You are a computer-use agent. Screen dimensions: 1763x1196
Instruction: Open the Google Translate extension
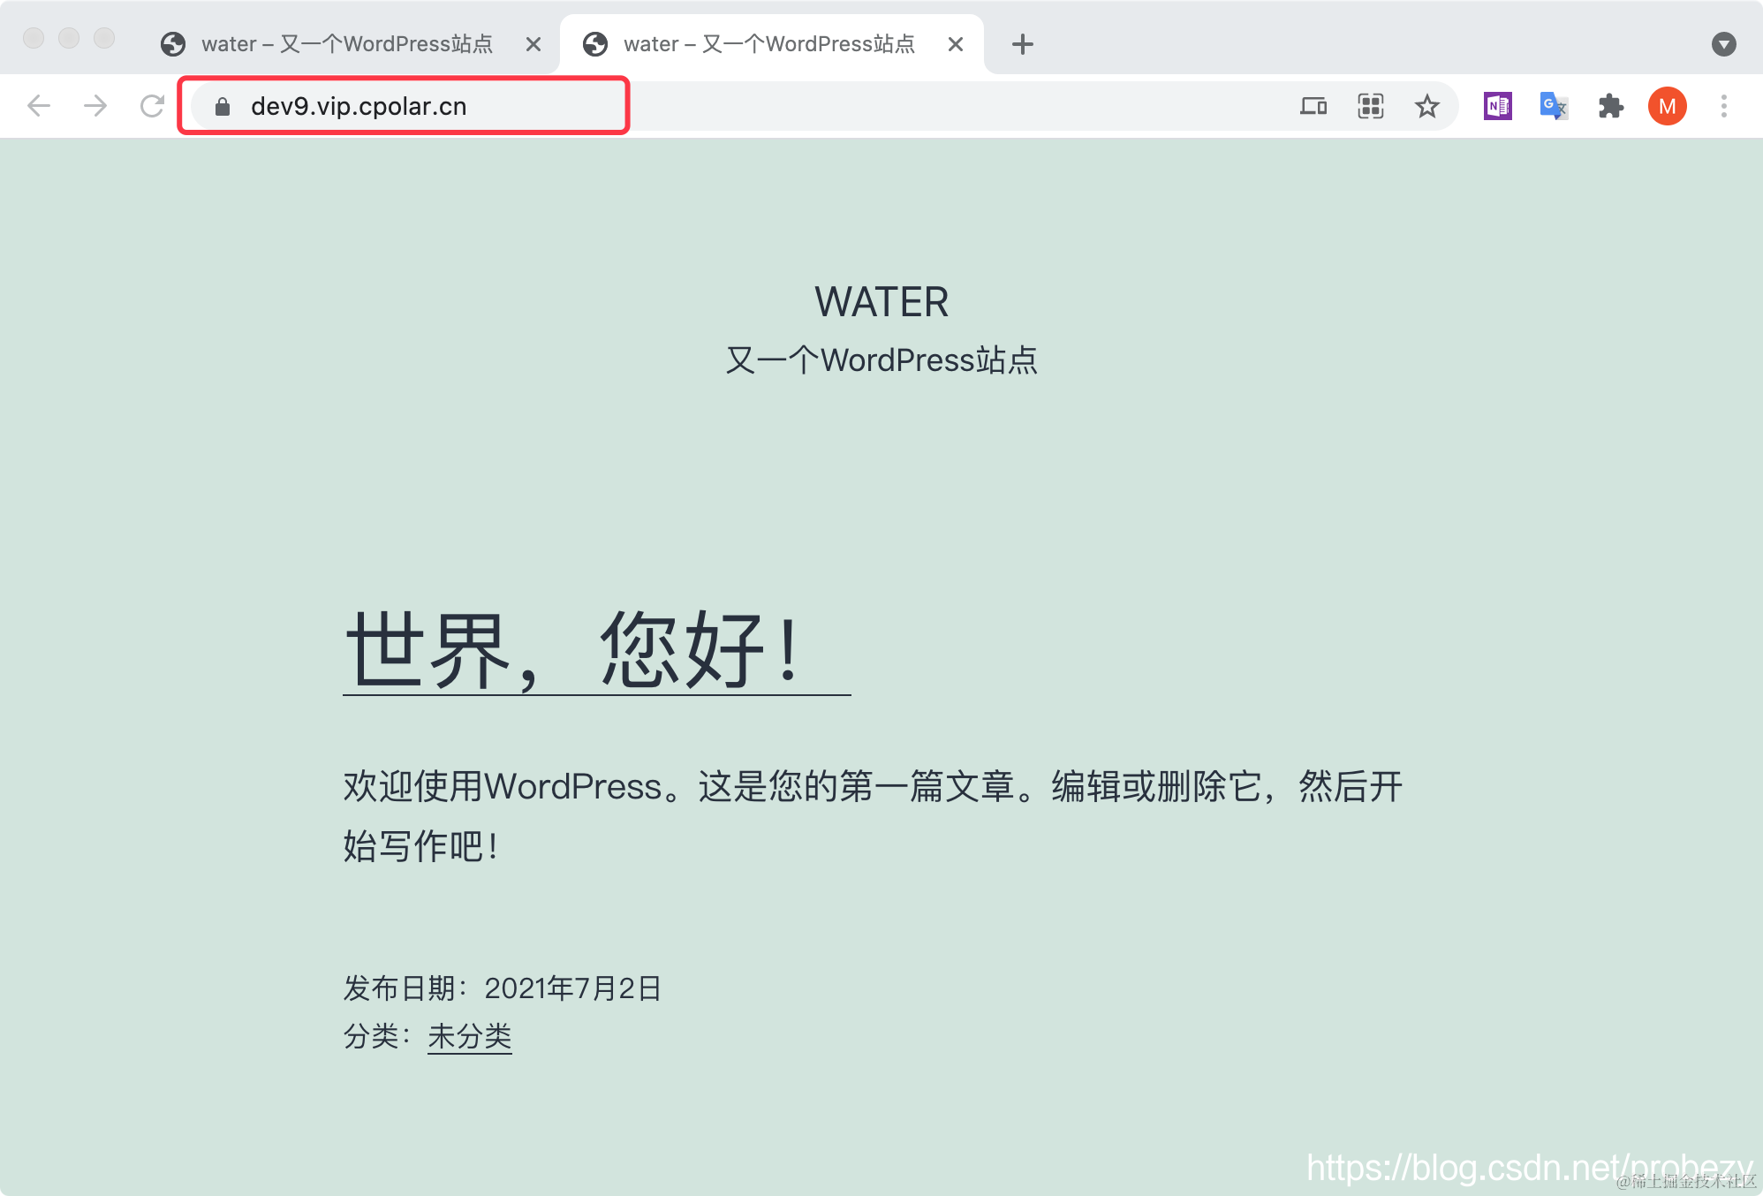(x=1553, y=106)
